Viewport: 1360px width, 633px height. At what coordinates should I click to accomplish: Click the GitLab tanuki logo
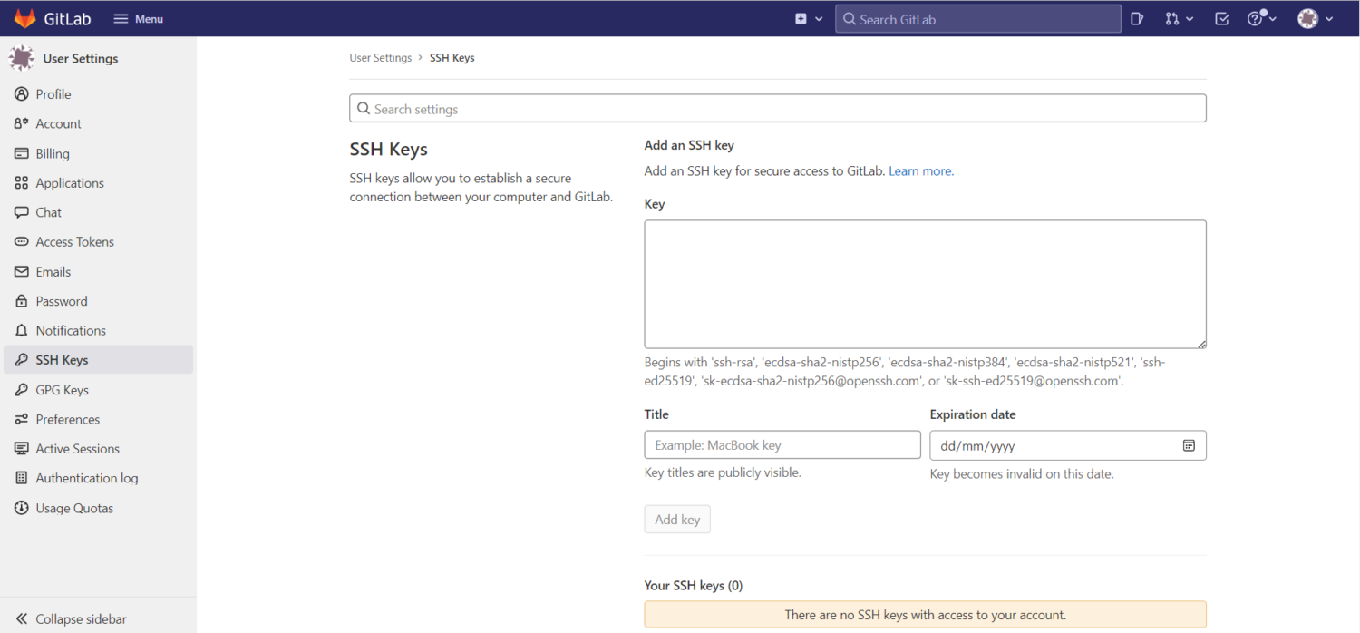pos(24,17)
